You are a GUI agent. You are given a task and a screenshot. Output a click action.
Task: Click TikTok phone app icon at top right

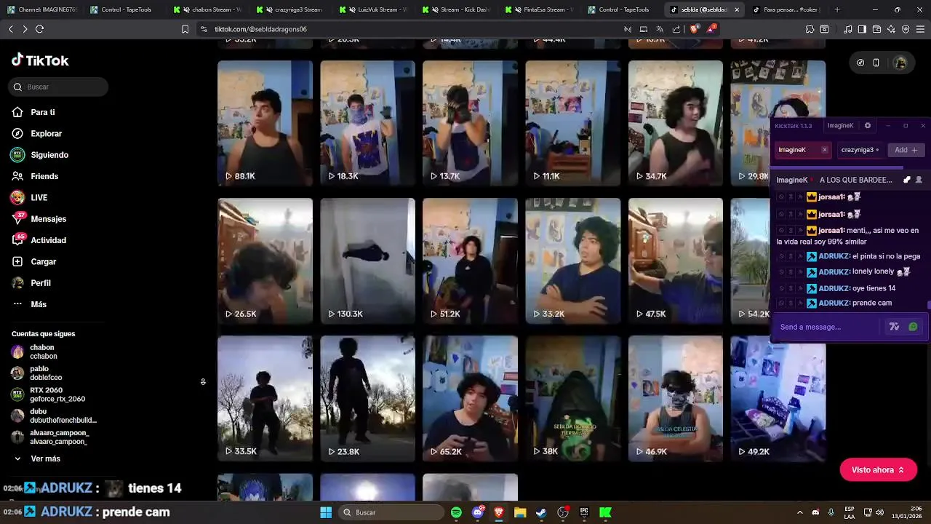[876, 63]
